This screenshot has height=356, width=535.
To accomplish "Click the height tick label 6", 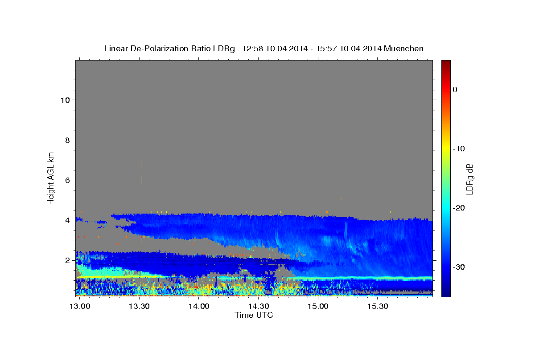I will click(x=67, y=180).
